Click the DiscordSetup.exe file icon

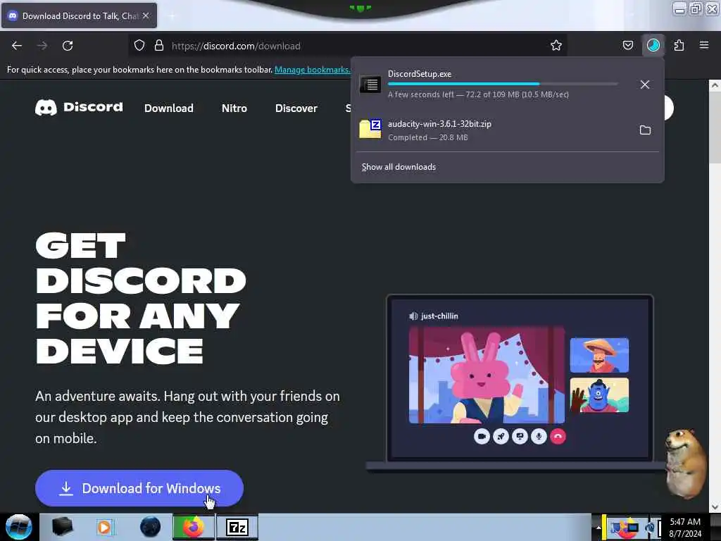pos(370,85)
